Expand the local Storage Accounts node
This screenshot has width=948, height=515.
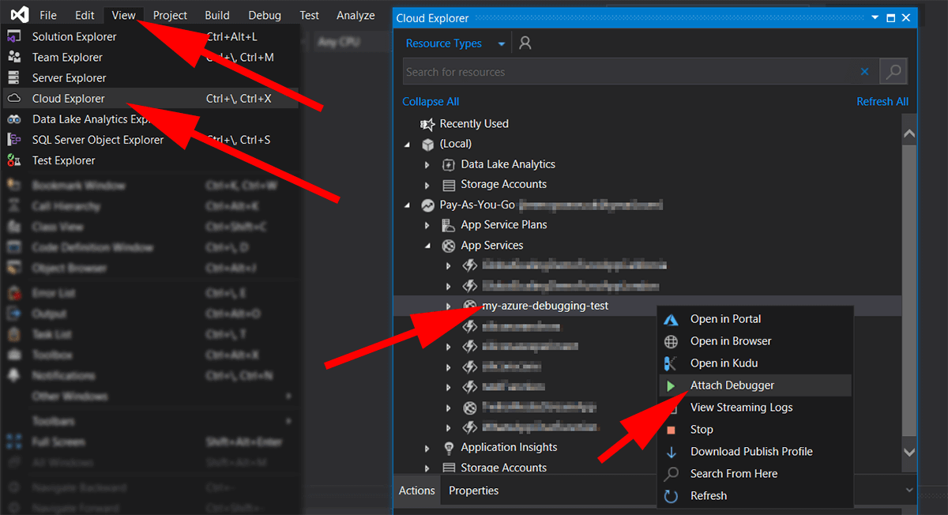click(427, 185)
